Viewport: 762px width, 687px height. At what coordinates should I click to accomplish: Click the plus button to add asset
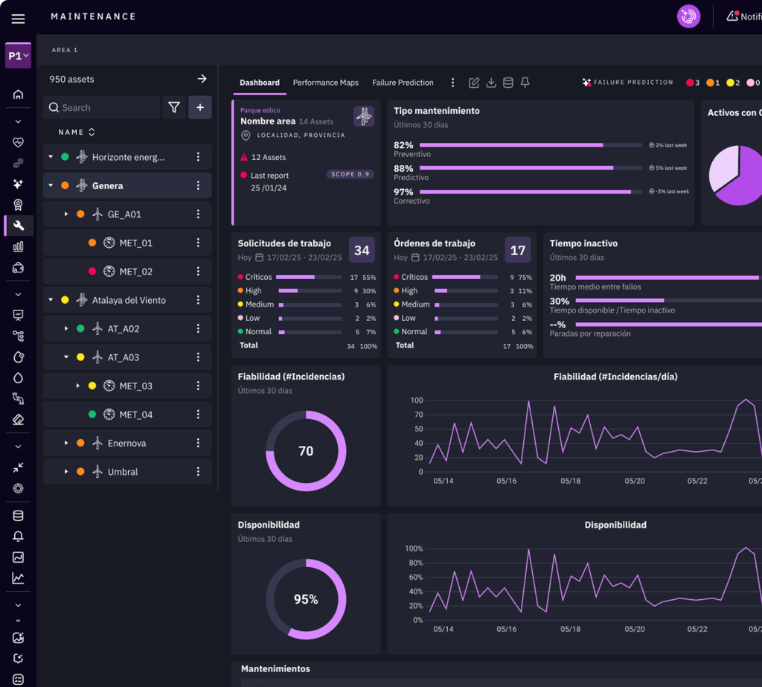pyautogui.click(x=199, y=108)
